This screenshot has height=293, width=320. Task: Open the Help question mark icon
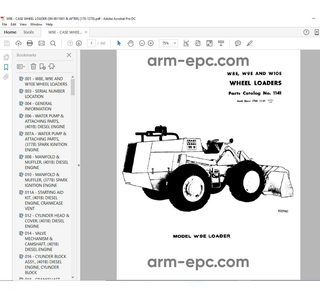pyautogui.click(x=306, y=32)
